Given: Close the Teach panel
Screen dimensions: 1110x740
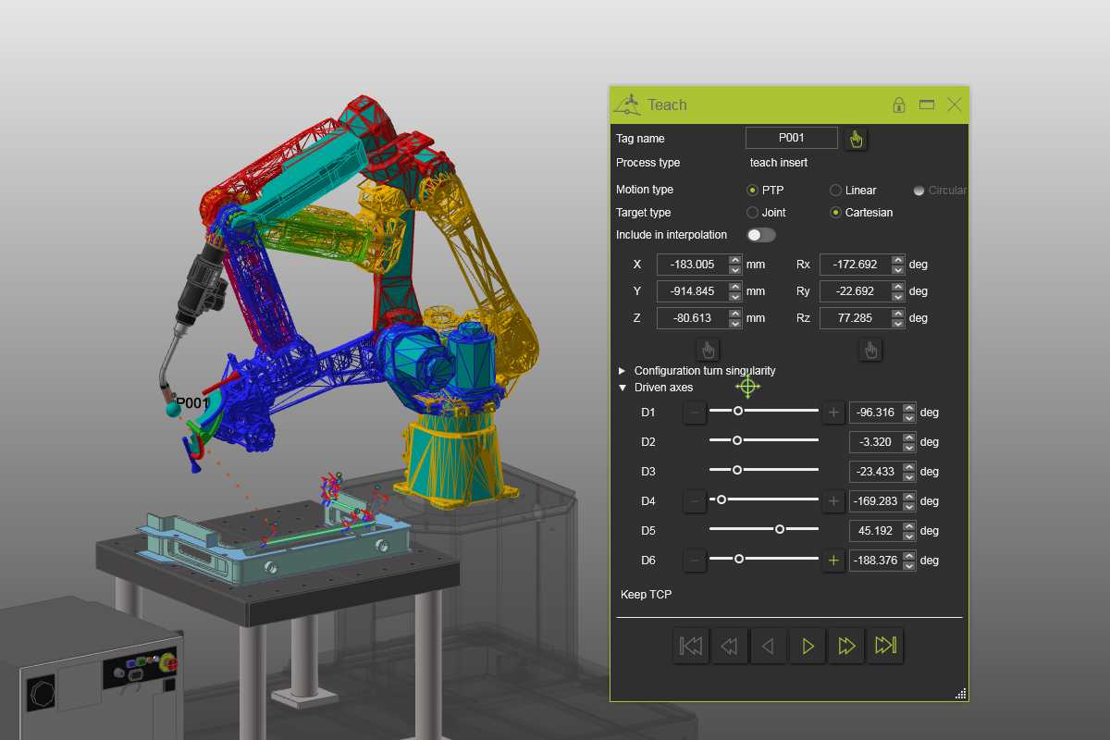Looking at the screenshot, I should (x=955, y=105).
